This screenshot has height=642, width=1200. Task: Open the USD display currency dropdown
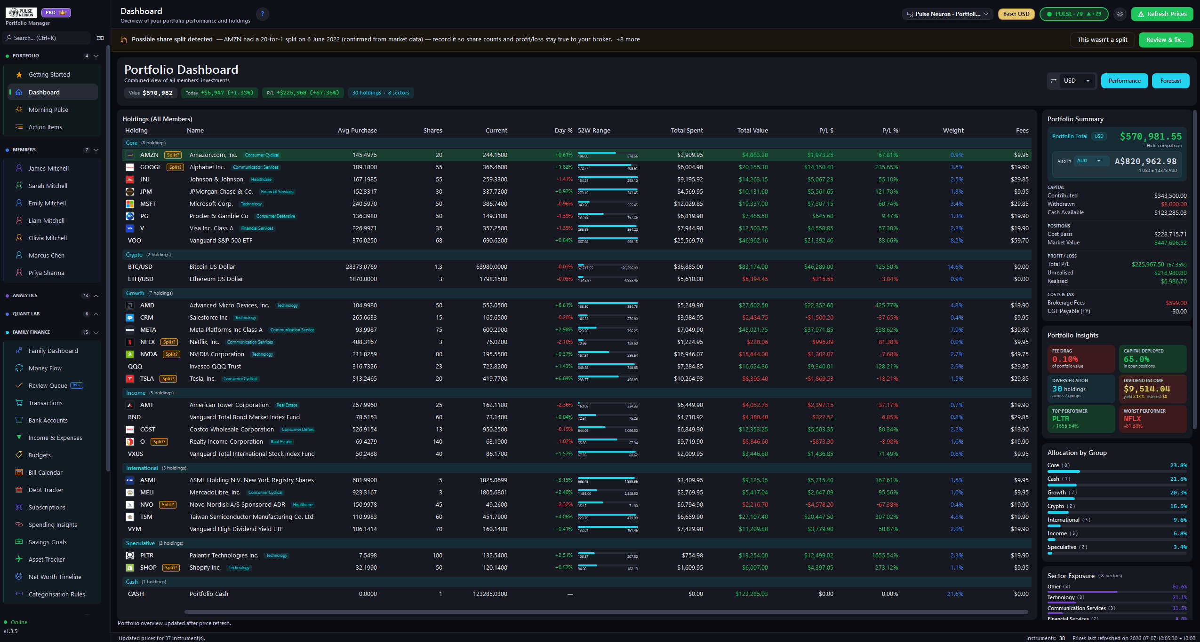[x=1077, y=81]
